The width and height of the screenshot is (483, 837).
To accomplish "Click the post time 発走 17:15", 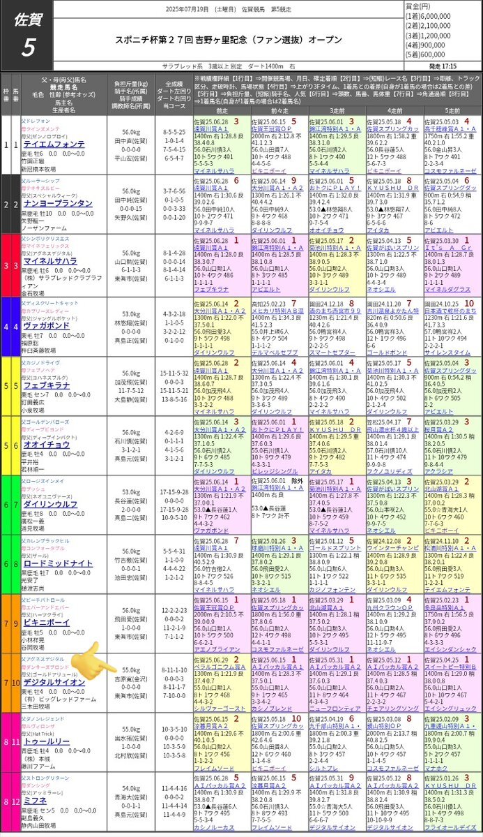I will pos(443,66).
